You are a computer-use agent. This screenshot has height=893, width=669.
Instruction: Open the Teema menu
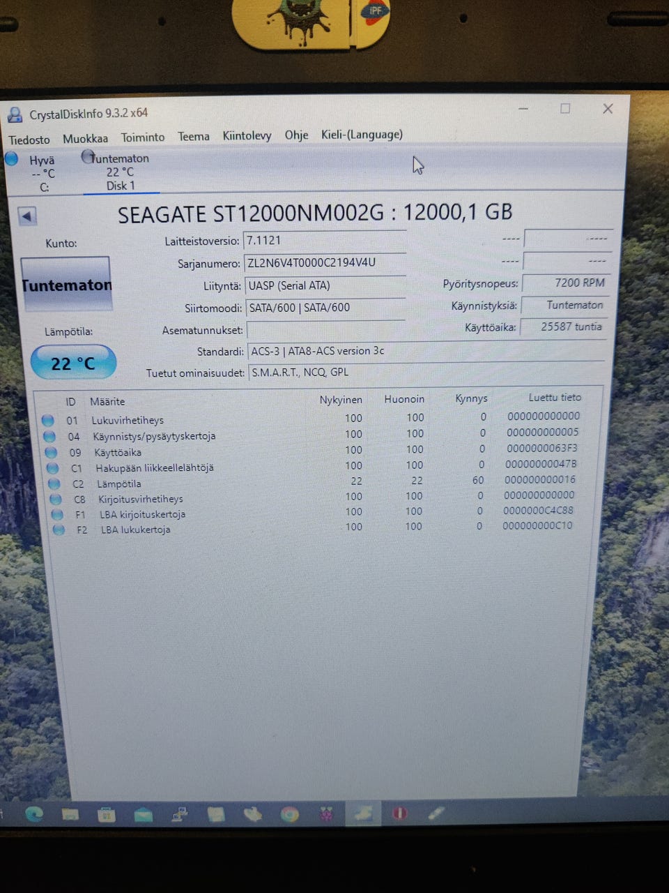[x=193, y=136]
